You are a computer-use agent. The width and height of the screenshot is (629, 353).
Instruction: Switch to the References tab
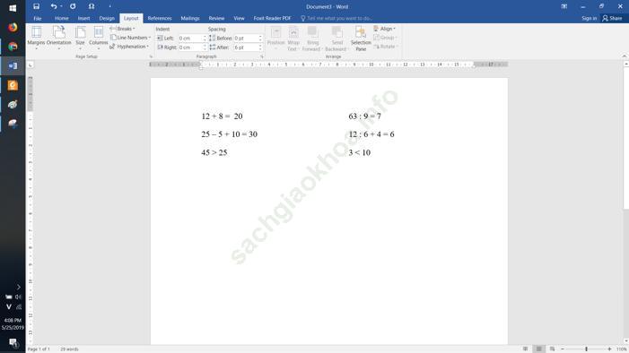[x=160, y=19]
